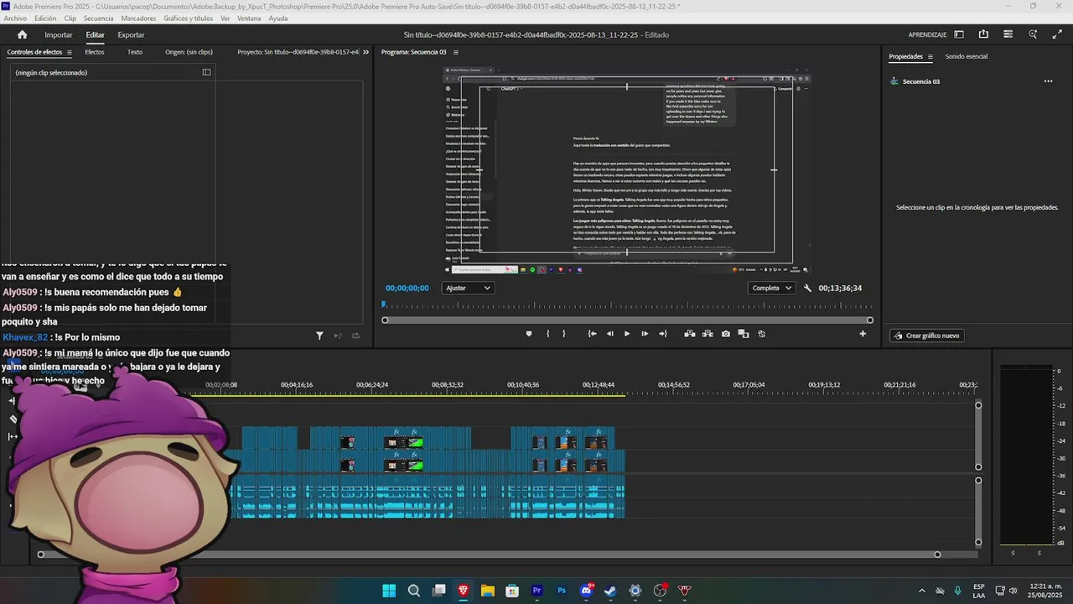The height and width of the screenshot is (604, 1073).
Task: Click the Solo S button on left audio meter
Action: click(x=1013, y=553)
